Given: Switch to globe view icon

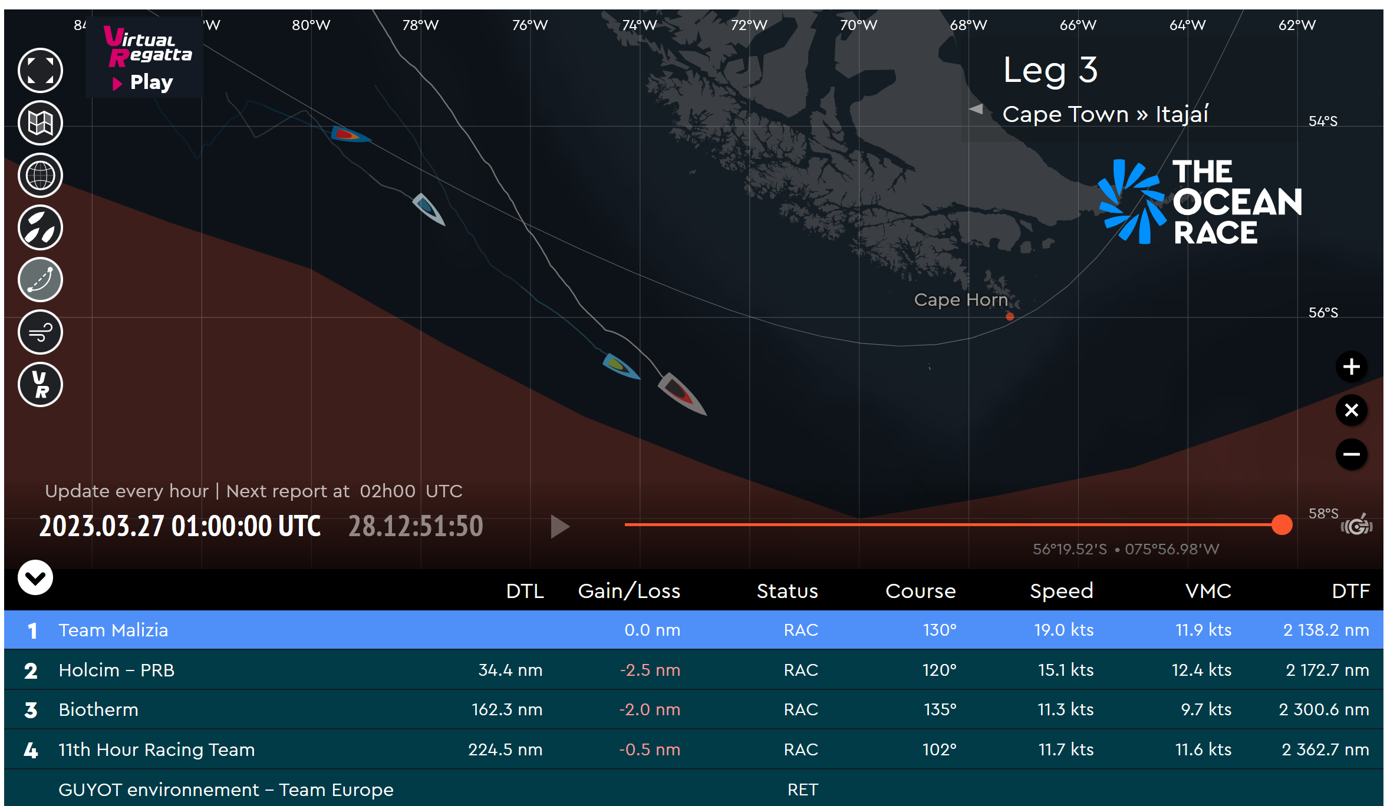Looking at the screenshot, I should point(40,176).
